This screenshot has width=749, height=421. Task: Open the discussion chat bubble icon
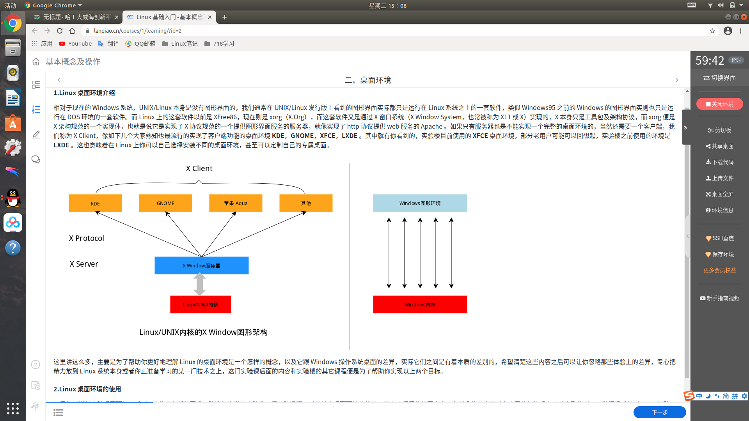pyautogui.click(x=36, y=159)
